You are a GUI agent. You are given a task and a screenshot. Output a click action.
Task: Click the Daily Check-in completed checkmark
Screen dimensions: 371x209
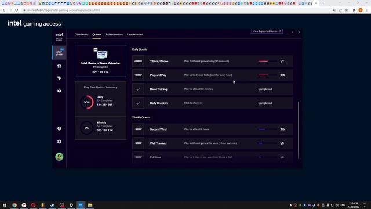coord(138,103)
